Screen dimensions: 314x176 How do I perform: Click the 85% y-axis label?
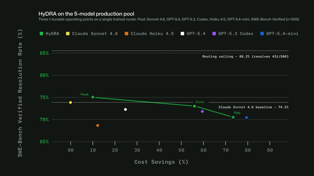44,53
